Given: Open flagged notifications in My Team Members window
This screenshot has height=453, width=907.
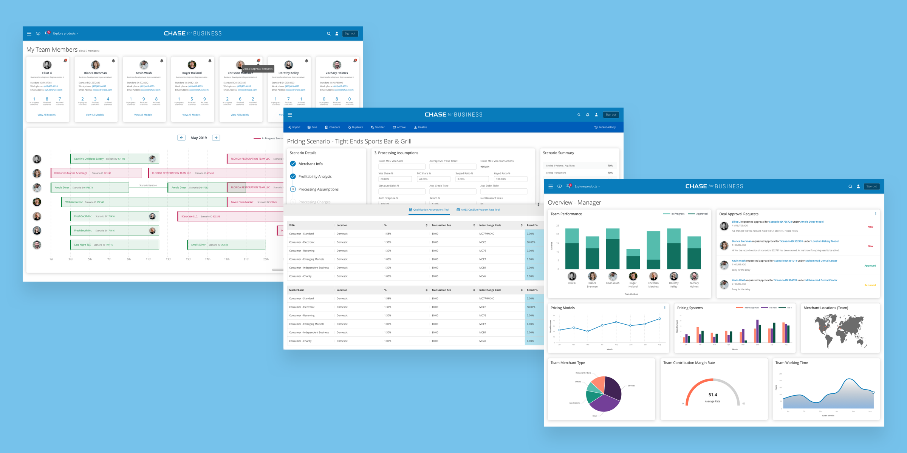Looking at the screenshot, I should [x=47, y=33].
